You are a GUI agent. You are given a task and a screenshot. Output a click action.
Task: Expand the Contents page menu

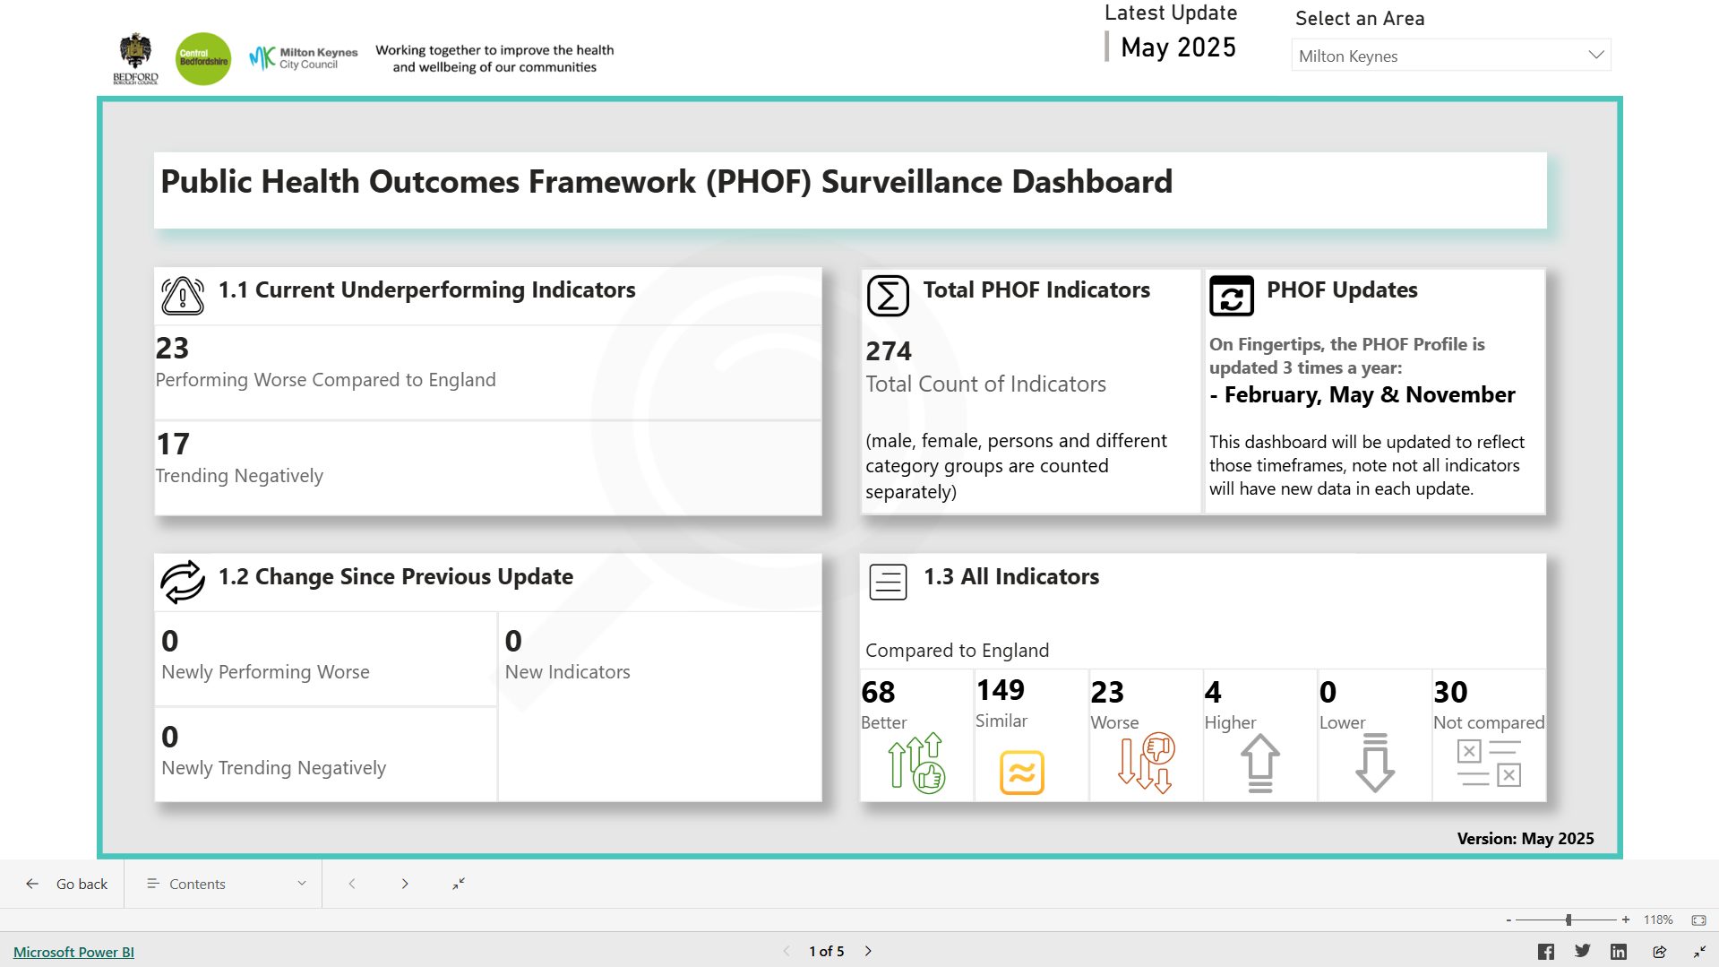coord(225,884)
